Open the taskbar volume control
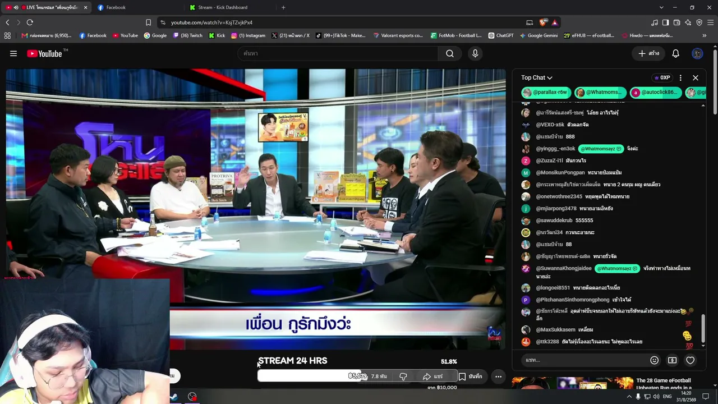 coord(657,397)
